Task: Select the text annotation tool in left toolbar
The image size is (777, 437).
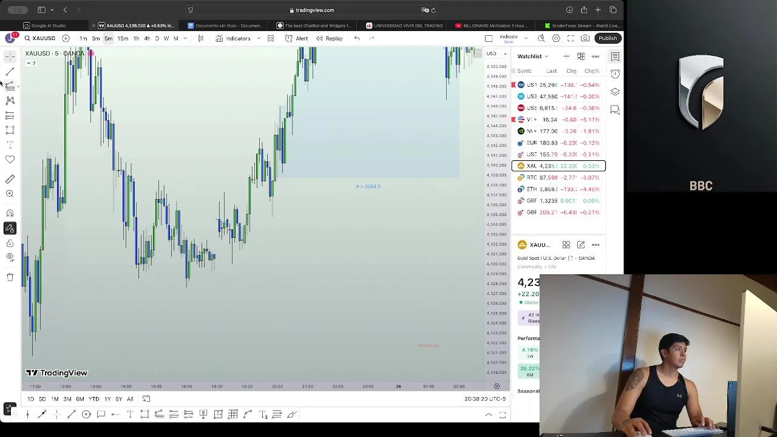Action: pyautogui.click(x=10, y=144)
